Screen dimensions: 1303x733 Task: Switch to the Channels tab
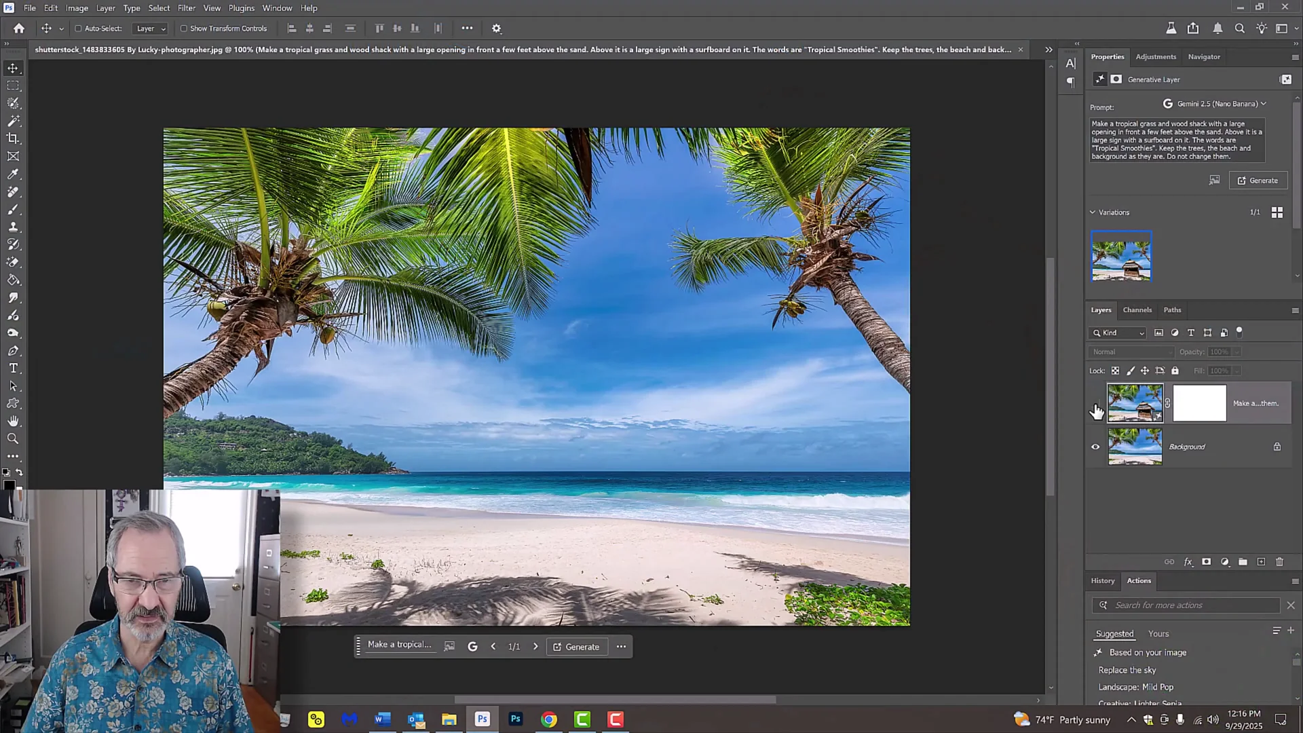click(x=1137, y=309)
